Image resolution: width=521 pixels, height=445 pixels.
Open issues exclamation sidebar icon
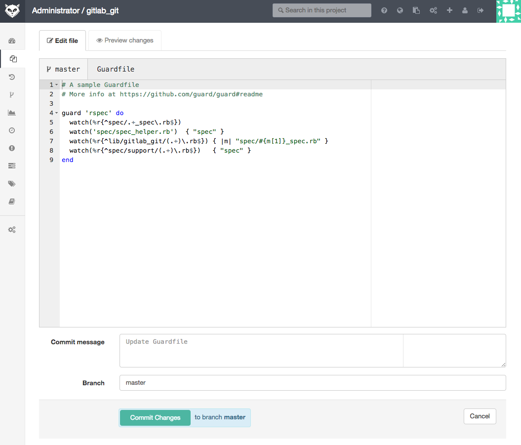[x=12, y=148]
